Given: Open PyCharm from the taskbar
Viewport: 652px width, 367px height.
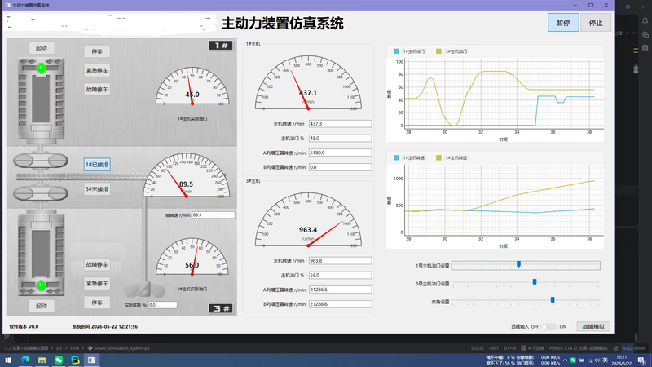Looking at the screenshot, I should pos(75,360).
